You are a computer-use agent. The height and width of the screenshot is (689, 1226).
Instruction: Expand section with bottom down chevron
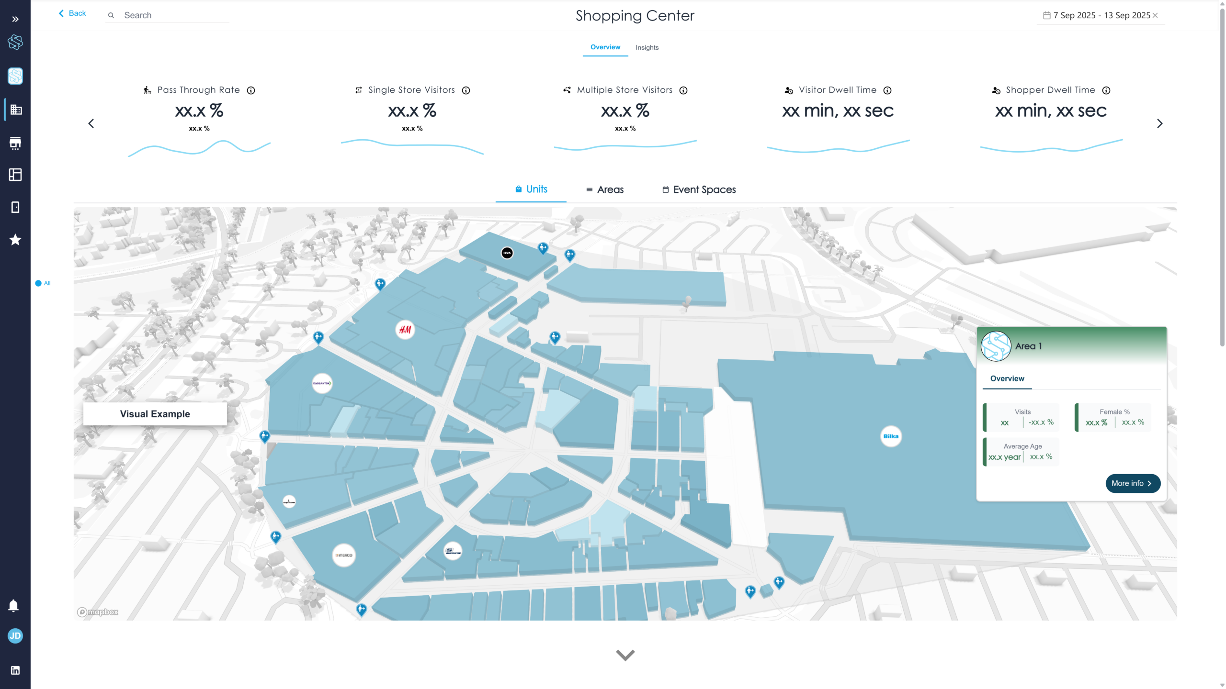pyautogui.click(x=625, y=655)
